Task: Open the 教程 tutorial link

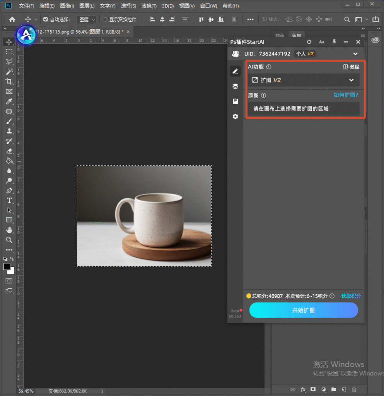Action: 351,67
